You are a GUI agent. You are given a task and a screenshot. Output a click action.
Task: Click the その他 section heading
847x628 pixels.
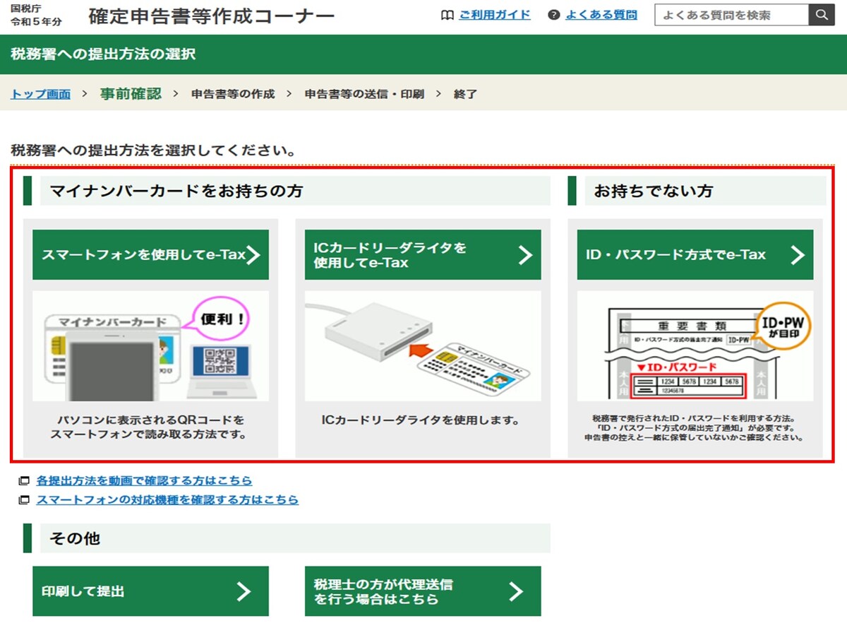click(x=75, y=538)
